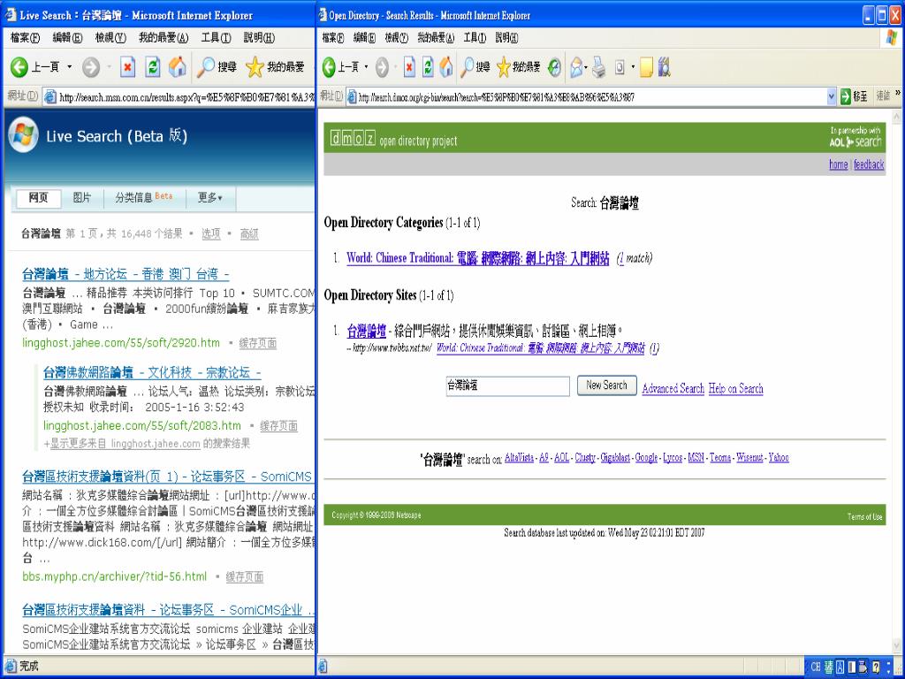Image resolution: width=905 pixels, height=679 pixels.
Task: Click the page icon in the Live Search address bar
Action: point(50,97)
